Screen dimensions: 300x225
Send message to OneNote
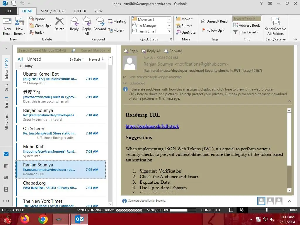(186, 32)
